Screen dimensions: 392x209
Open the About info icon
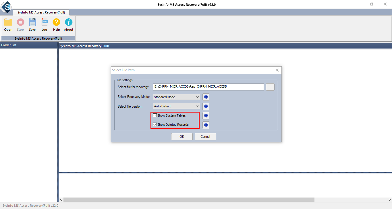coord(69,22)
